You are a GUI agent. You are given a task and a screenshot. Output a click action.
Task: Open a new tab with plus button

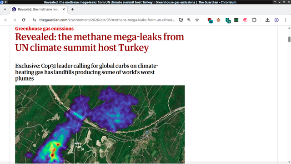73,9
